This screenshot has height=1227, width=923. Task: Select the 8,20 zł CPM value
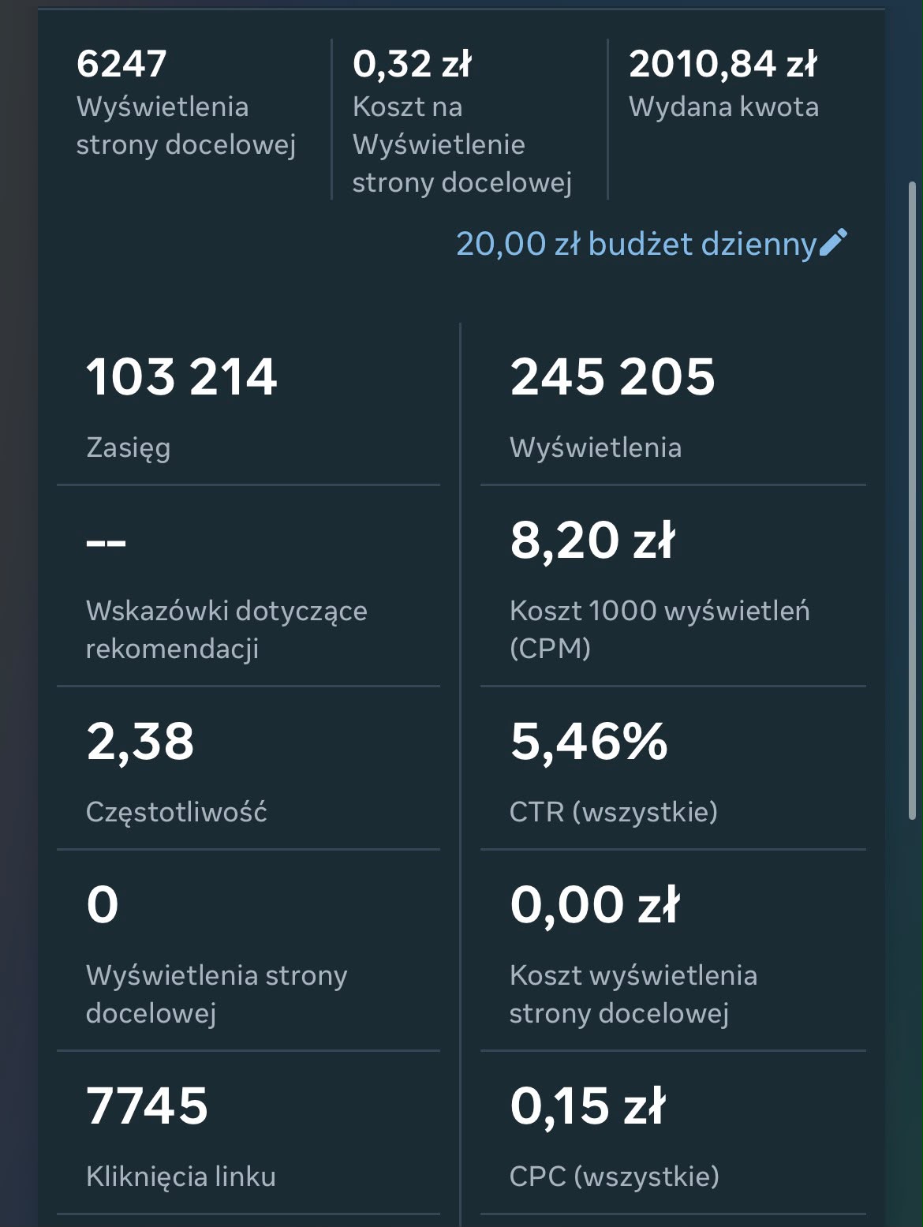[592, 541]
